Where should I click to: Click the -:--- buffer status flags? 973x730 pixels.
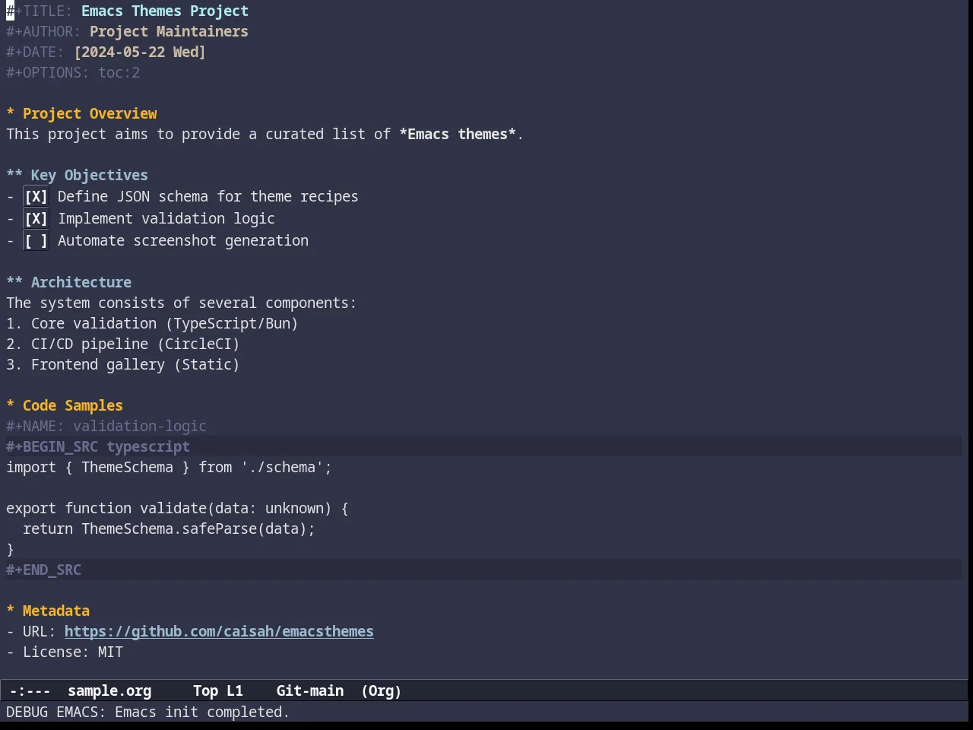tap(30, 690)
